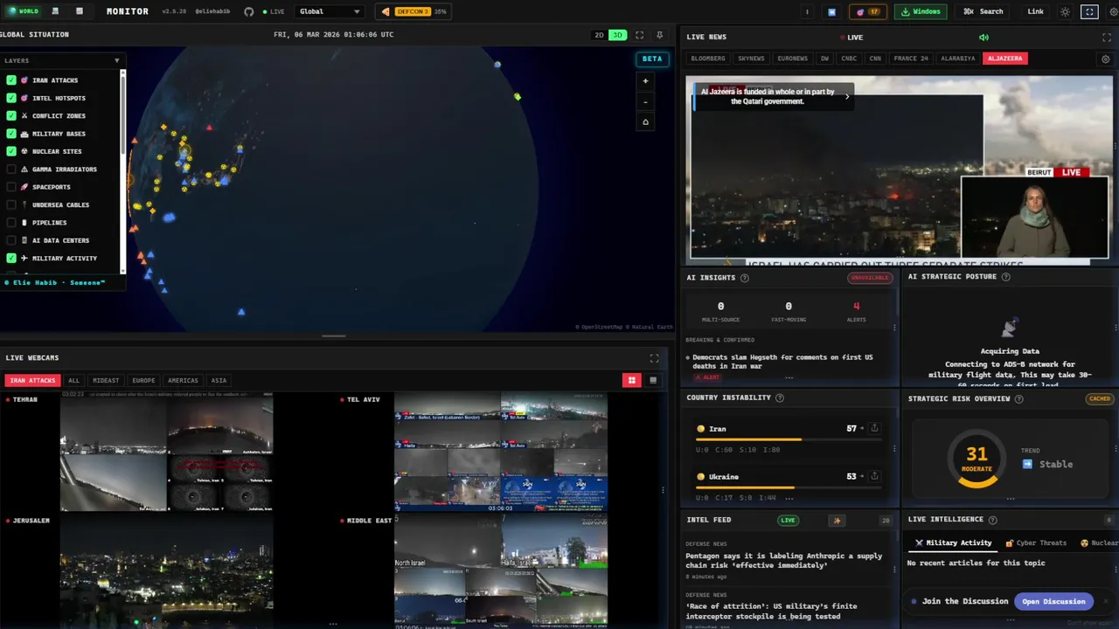
Task: Open AI Strategic Posture help icon
Action: click(x=1005, y=277)
